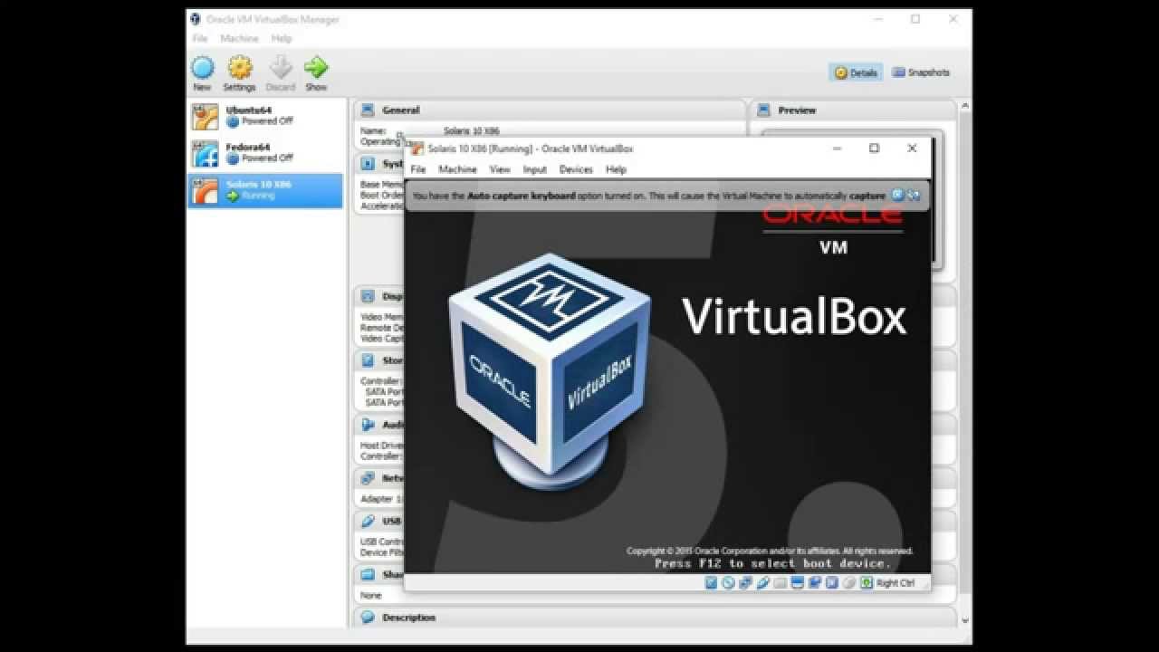This screenshot has height=652, width=1159.
Task: Open Help menu in the Manager window
Action: click(282, 39)
